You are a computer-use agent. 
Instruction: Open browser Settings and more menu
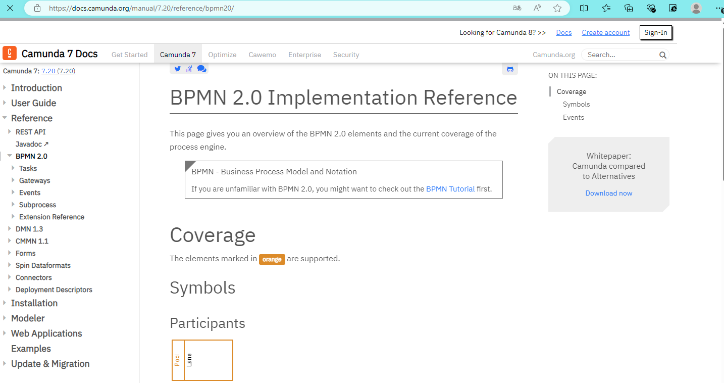719,8
